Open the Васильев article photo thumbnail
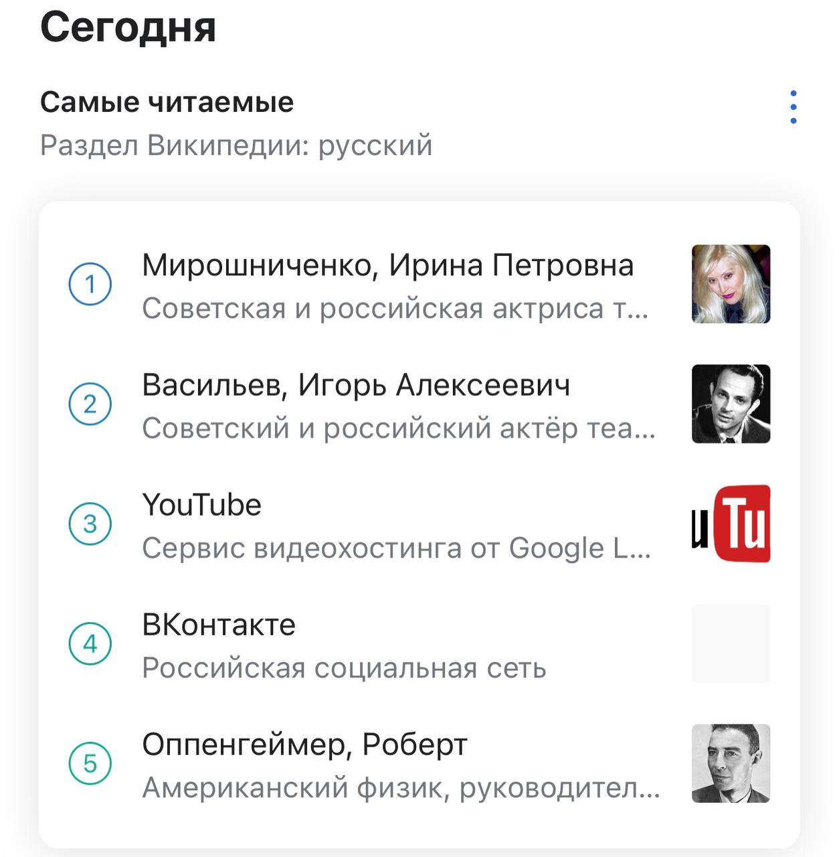This screenshot has height=857, width=839. click(x=731, y=404)
